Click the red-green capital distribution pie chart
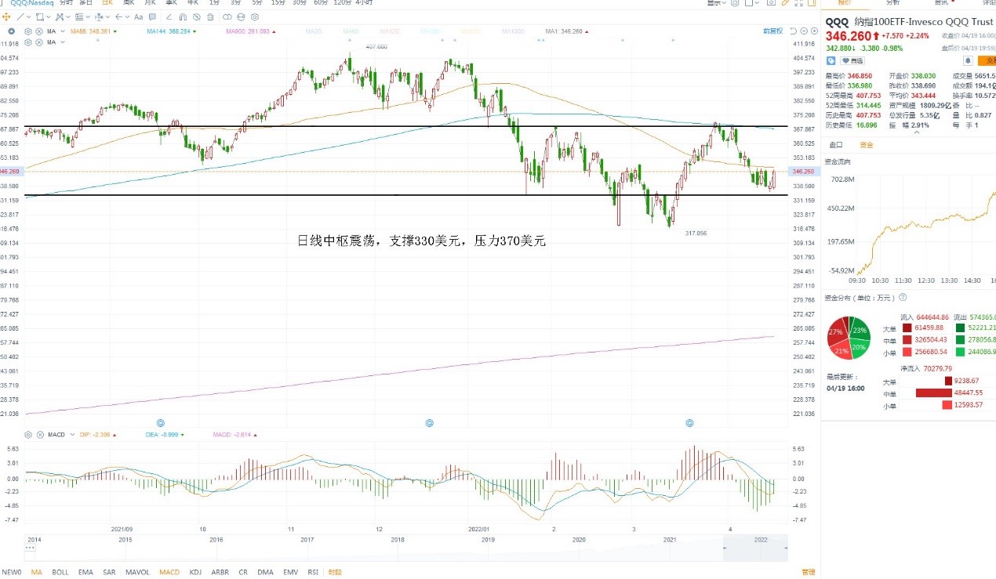The width and height of the screenshot is (996, 579). (848, 338)
